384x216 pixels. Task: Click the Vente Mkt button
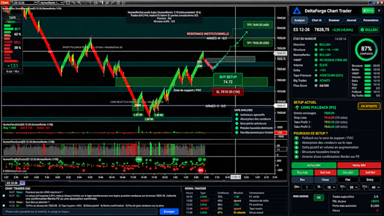pos(359,165)
